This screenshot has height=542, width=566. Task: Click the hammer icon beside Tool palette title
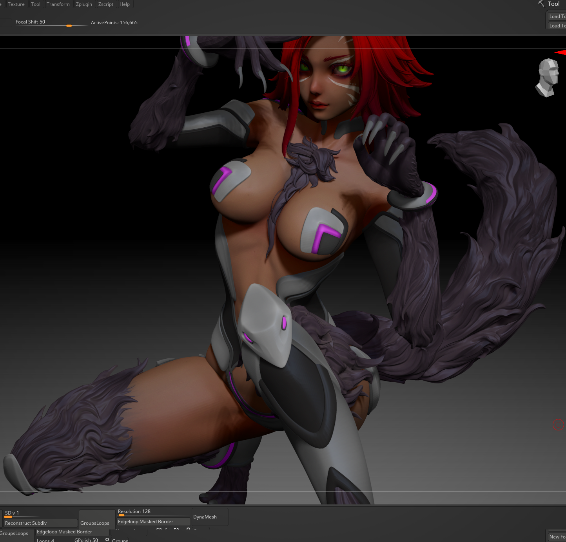click(x=541, y=4)
